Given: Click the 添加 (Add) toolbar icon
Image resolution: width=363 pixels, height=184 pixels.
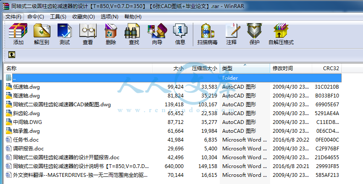Looking at the screenshot, I should pyautogui.click(x=18, y=31).
